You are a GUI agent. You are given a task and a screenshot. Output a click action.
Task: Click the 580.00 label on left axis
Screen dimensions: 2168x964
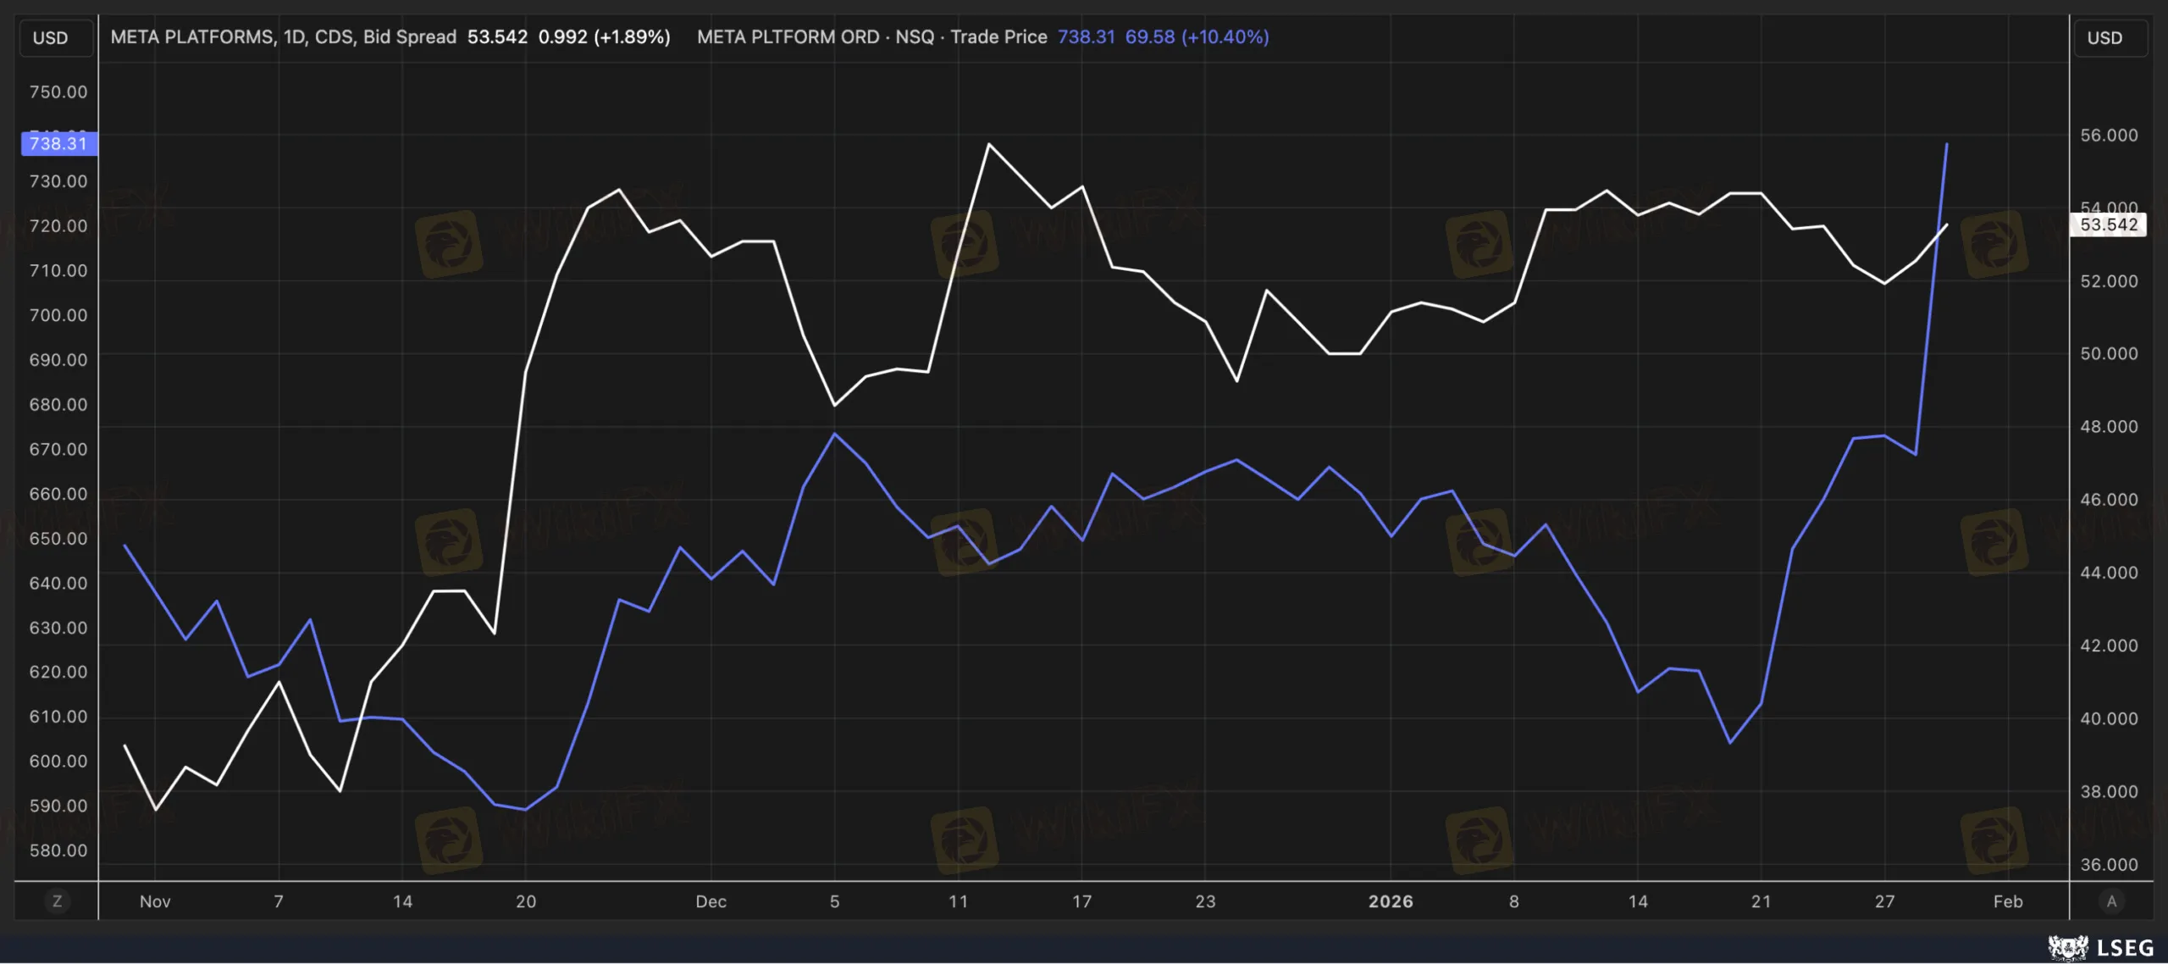point(58,850)
